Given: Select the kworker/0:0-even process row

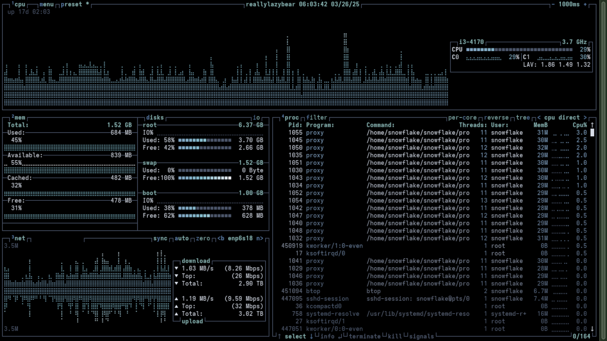Looking at the screenshot, I should [434, 329].
